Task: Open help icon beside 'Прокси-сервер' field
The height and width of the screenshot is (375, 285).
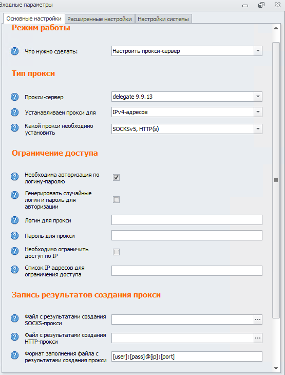Action: click(x=14, y=97)
